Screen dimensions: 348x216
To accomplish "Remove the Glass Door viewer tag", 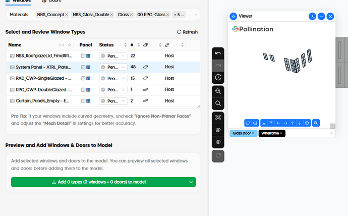I will pyautogui.click(x=253, y=133).
